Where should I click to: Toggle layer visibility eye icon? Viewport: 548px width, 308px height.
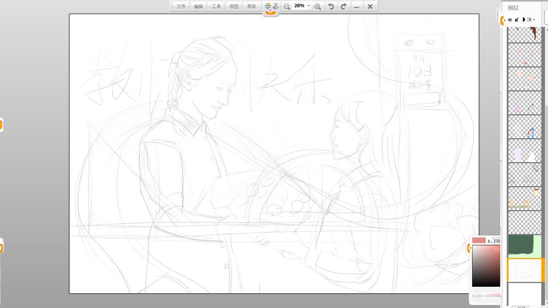(x=510, y=19)
